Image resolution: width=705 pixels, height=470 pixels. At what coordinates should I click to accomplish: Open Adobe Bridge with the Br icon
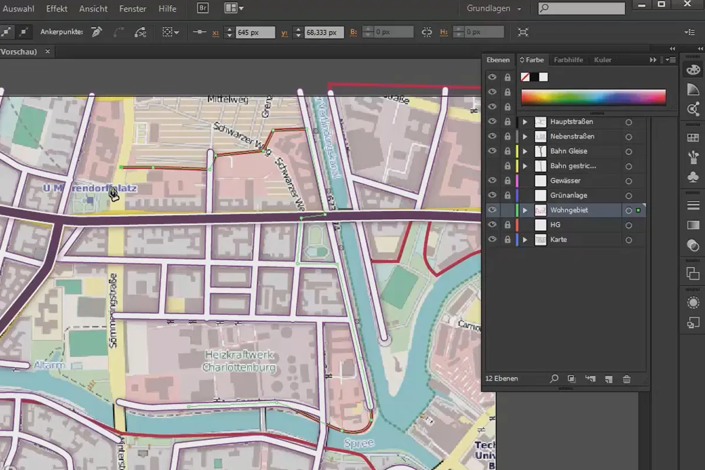[203, 8]
